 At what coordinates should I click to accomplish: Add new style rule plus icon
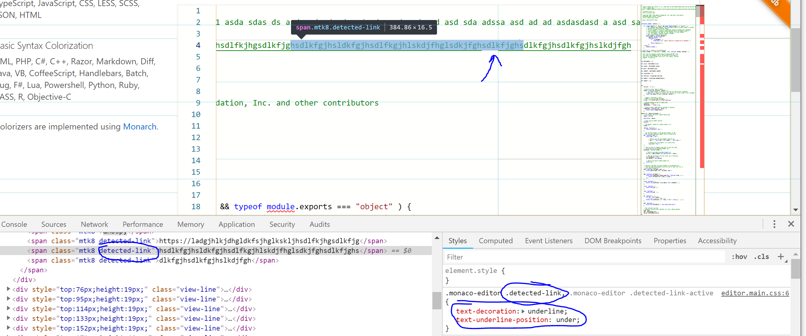click(781, 257)
